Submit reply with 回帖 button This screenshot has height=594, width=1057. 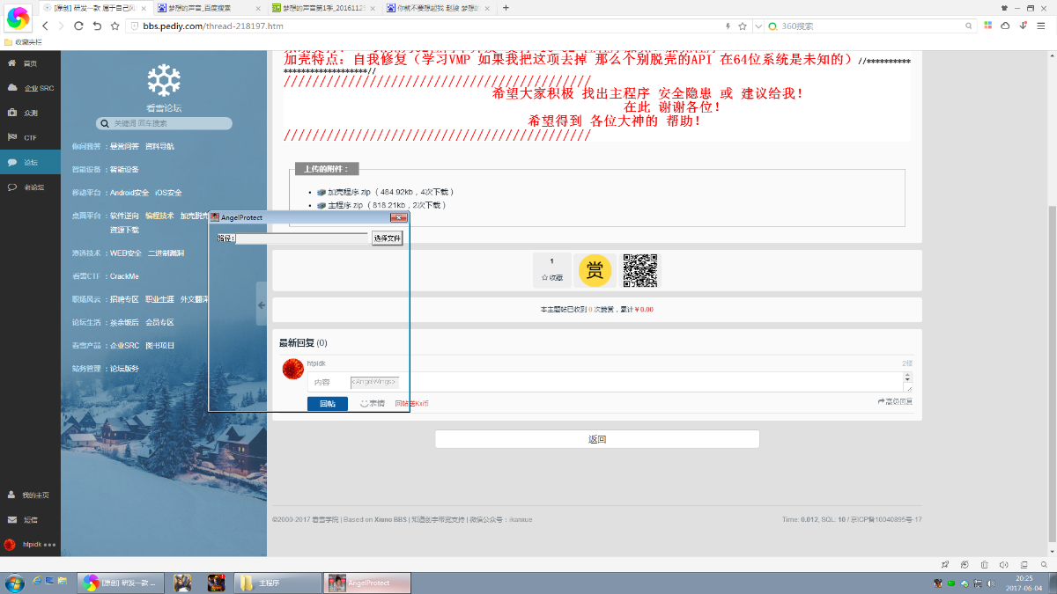click(x=327, y=403)
